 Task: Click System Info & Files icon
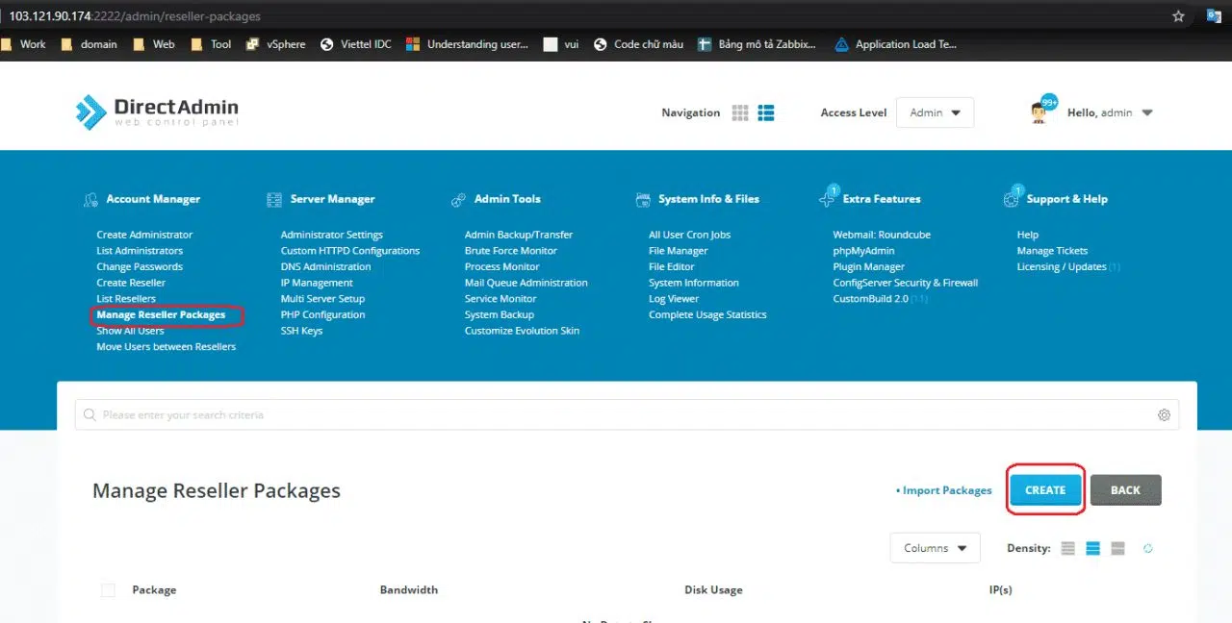coord(643,200)
